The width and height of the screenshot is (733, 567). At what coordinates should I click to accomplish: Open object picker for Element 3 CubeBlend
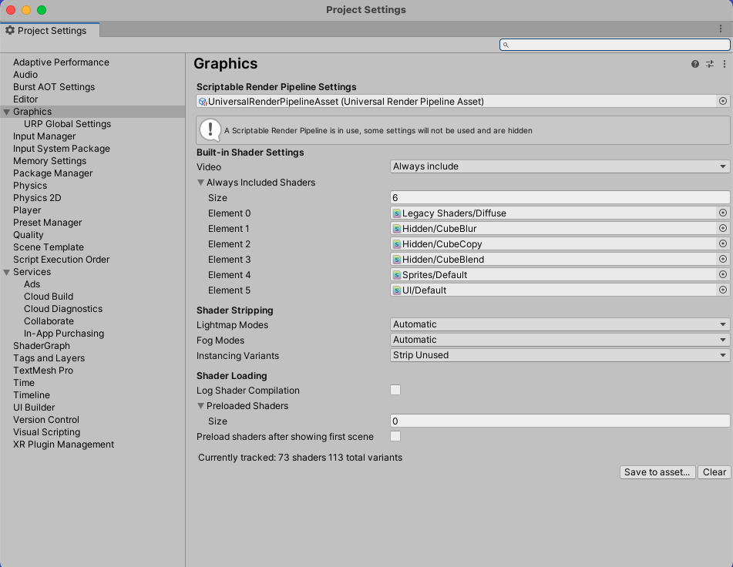coord(723,259)
